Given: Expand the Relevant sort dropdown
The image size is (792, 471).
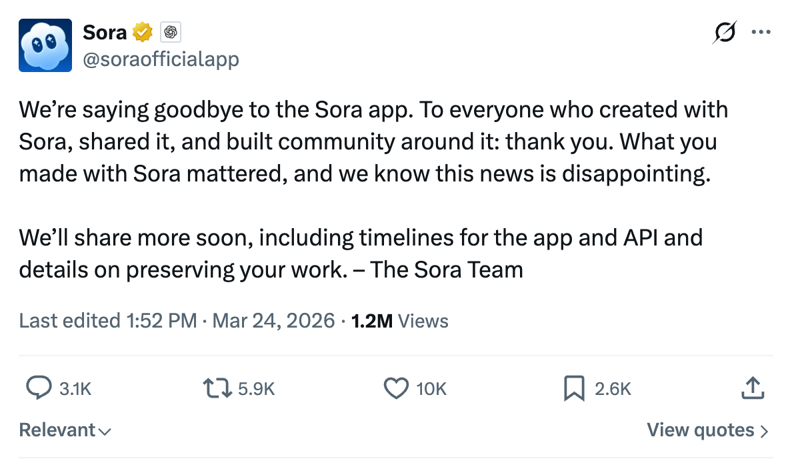Looking at the screenshot, I should [65, 430].
